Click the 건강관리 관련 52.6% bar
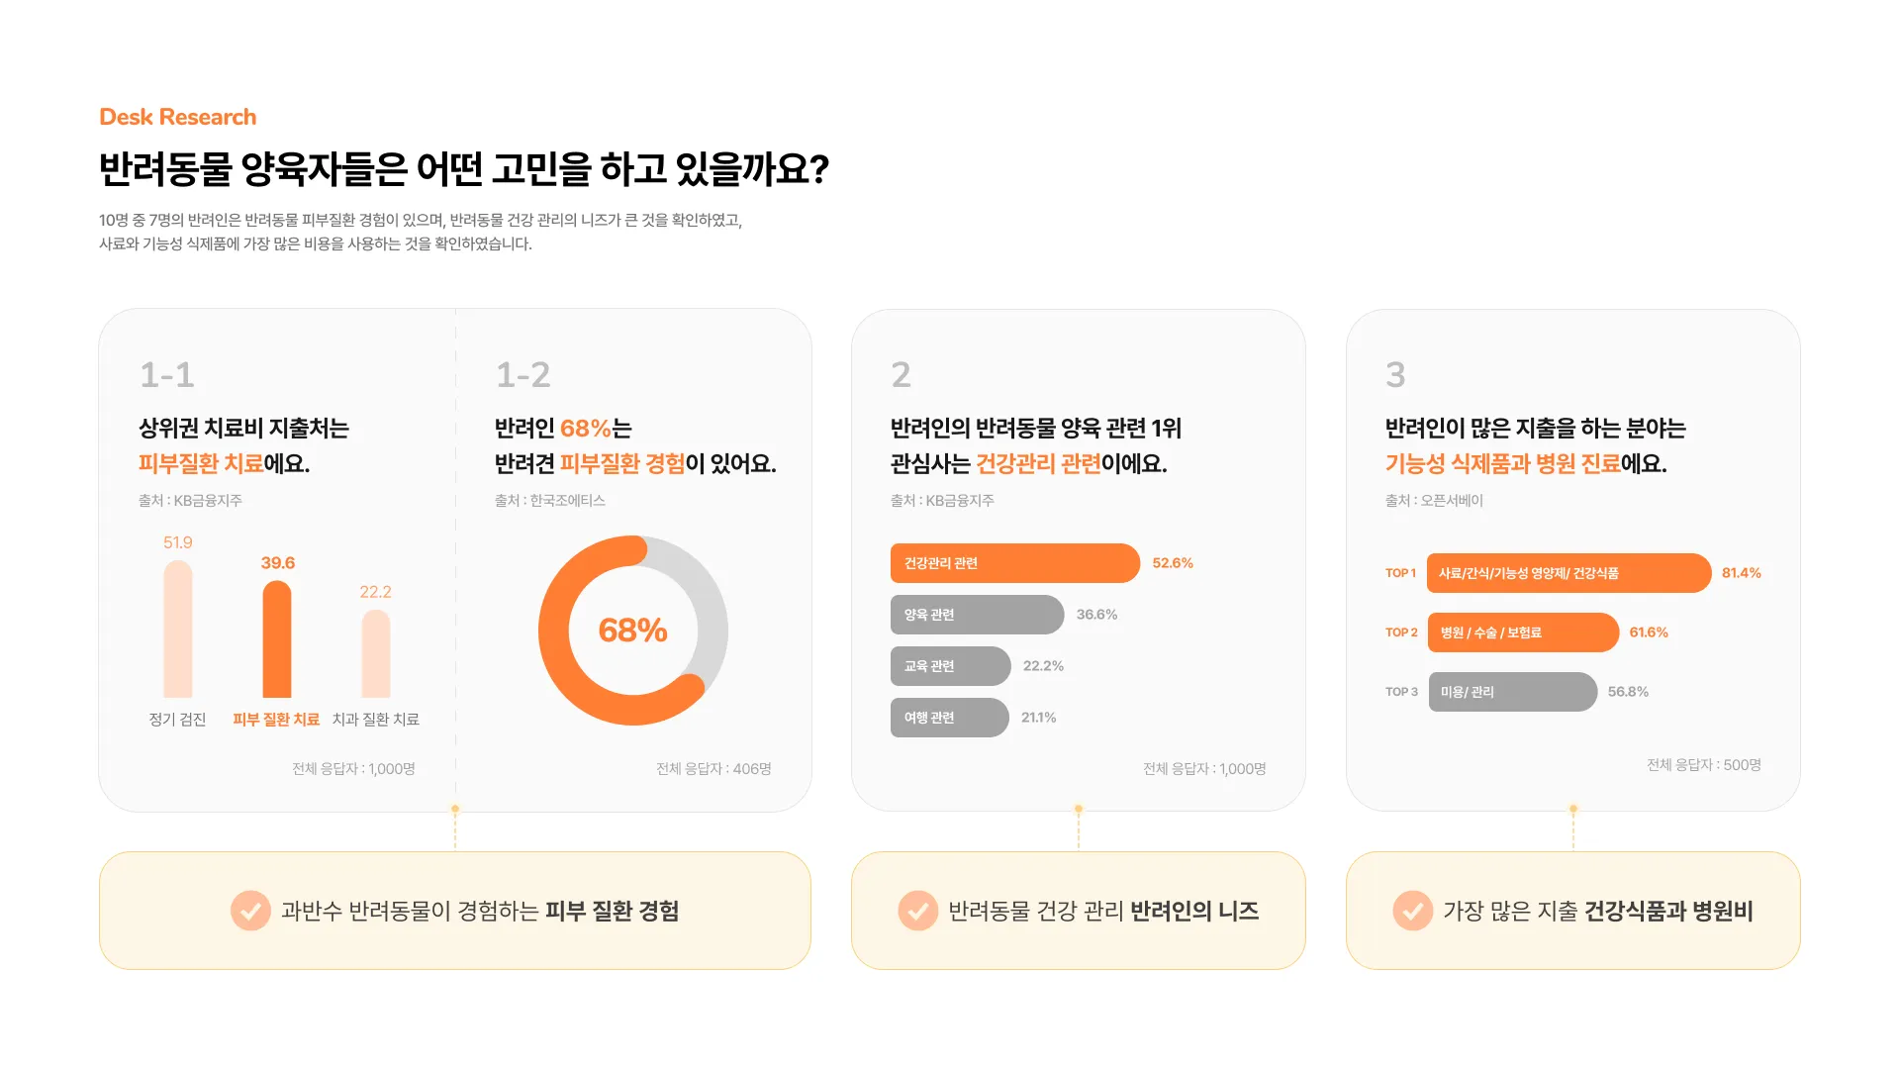This screenshot has width=1900, height=1069. click(x=1014, y=563)
